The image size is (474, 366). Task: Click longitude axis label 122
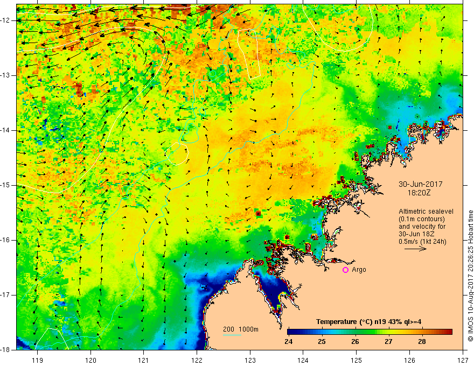pyautogui.click(x=197, y=360)
